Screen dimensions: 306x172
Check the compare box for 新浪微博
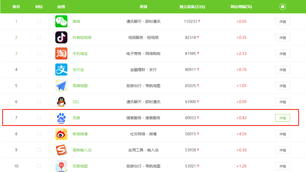tap(39, 134)
